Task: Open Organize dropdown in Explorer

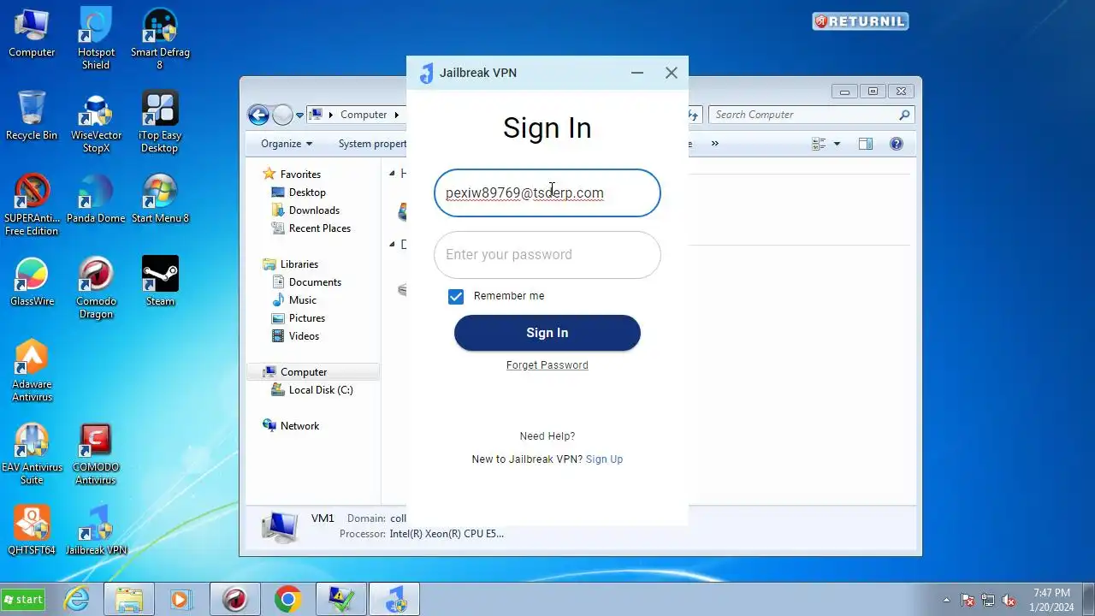Action: [287, 144]
